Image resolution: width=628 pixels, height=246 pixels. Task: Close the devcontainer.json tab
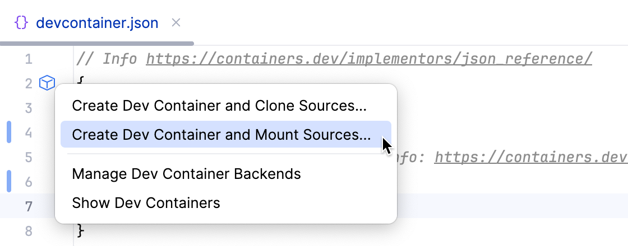[x=176, y=23]
